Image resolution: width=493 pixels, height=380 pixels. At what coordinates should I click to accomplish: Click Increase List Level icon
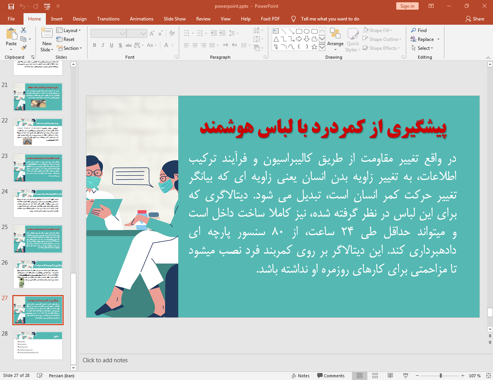(222, 34)
